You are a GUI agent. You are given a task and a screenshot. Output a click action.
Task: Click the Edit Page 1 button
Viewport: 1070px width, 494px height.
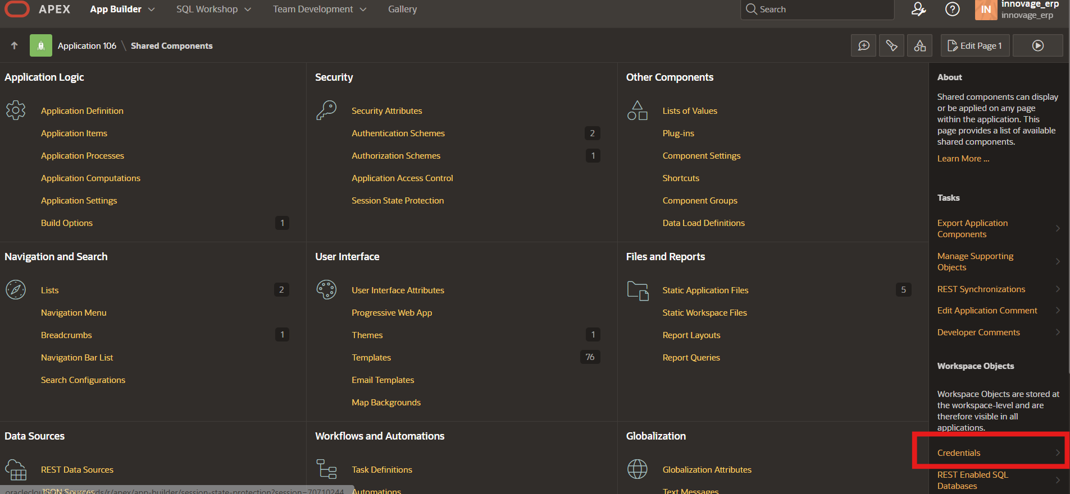click(975, 45)
